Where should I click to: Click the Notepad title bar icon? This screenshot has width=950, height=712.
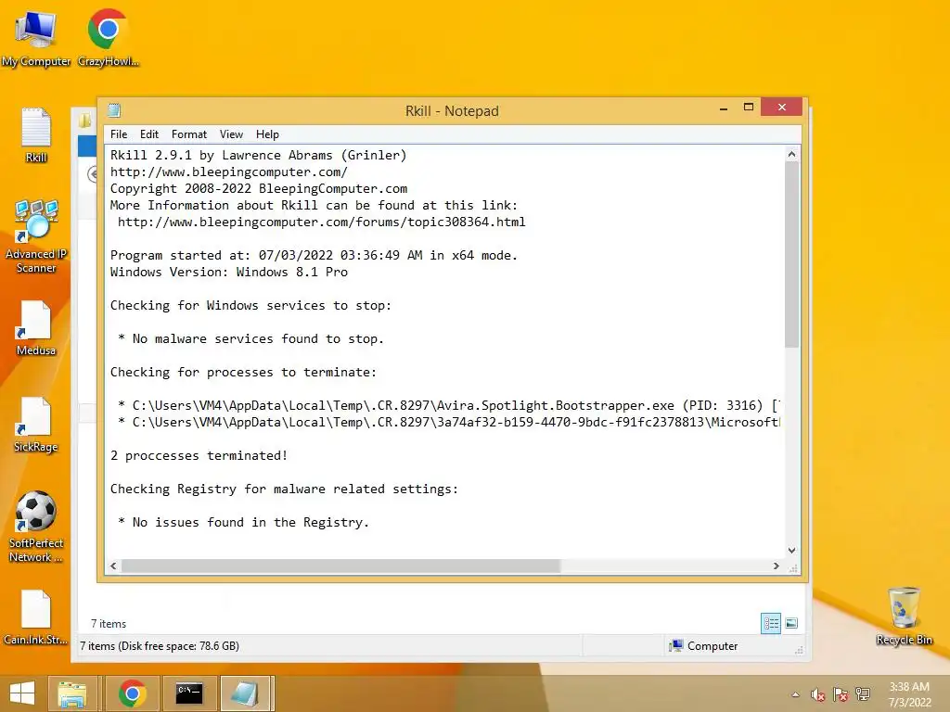pyautogui.click(x=114, y=110)
